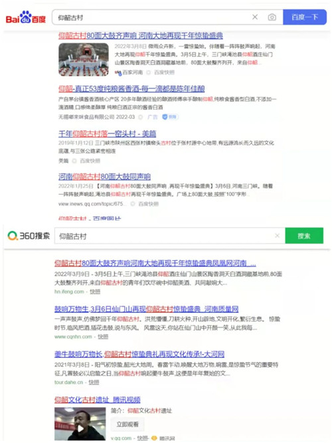
Task: Click the Baidu paw logo
Action: 26,17
